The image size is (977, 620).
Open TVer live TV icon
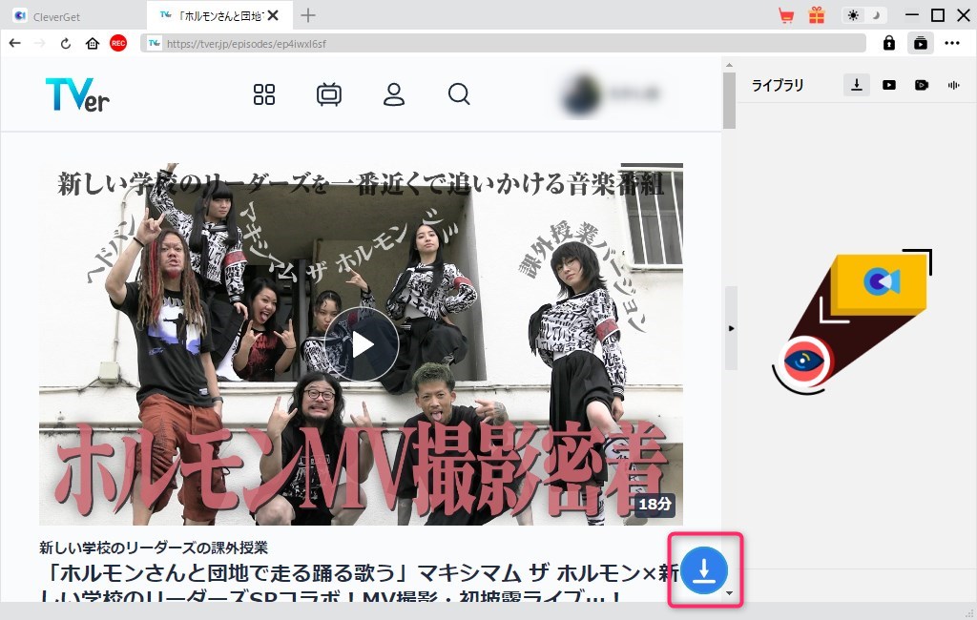pyautogui.click(x=329, y=93)
